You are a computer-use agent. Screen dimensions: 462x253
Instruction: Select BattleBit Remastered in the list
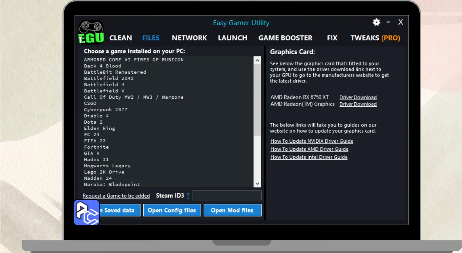tap(115, 72)
